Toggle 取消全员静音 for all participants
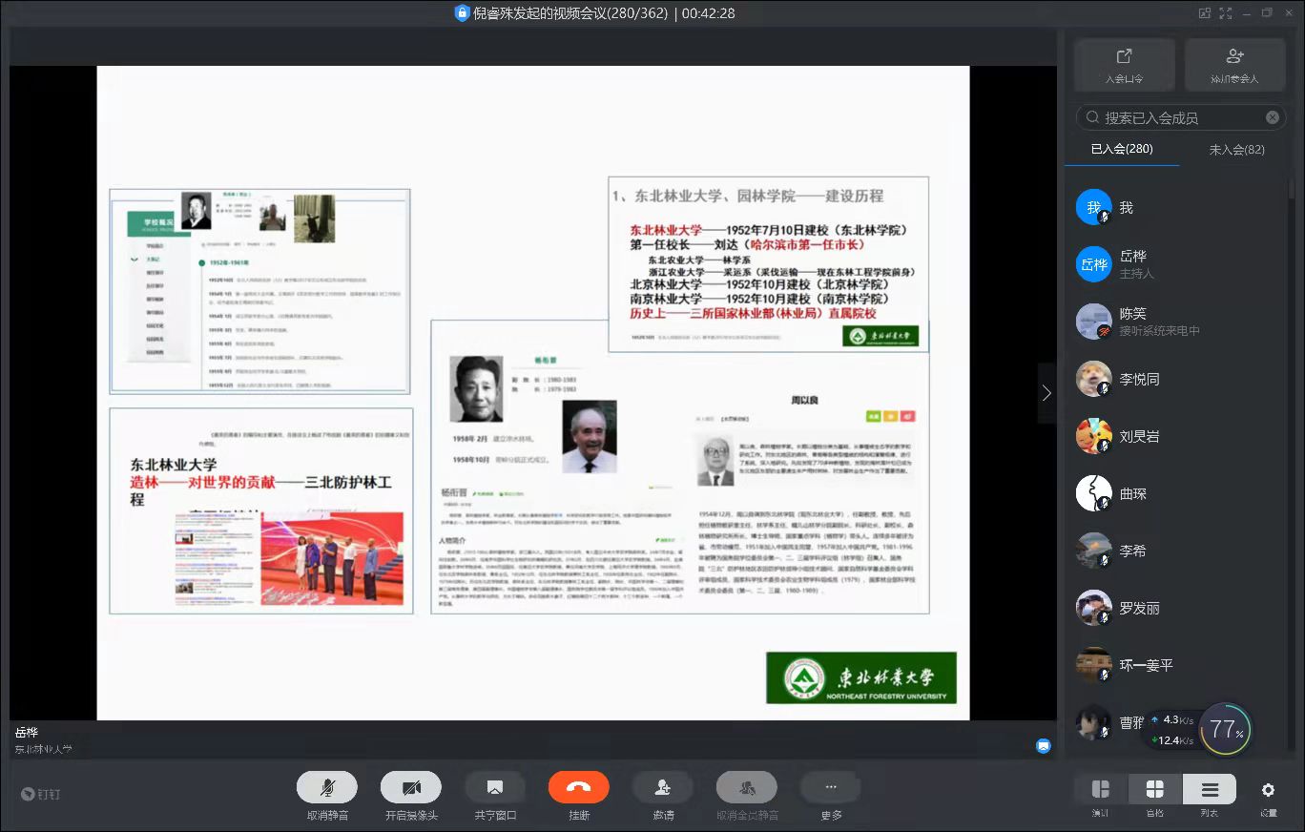The height and width of the screenshot is (832, 1305). click(x=746, y=788)
